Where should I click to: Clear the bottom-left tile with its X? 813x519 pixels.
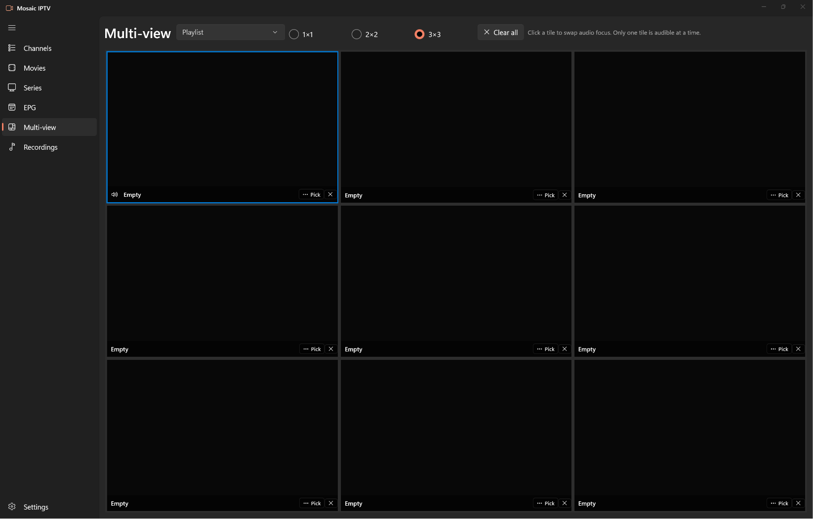[331, 503]
